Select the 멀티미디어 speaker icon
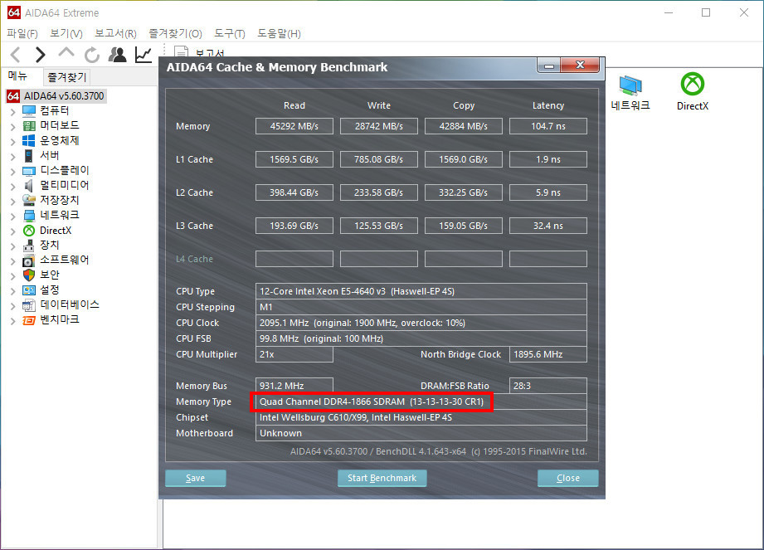The height and width of the screenshot is (550, 764). point(29,185)
